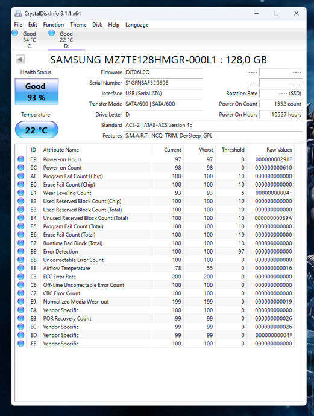This screenshot has height=416, width=314.
Task: Click the ED Vendor Specific attribute name
Action: tap(61, 335)
